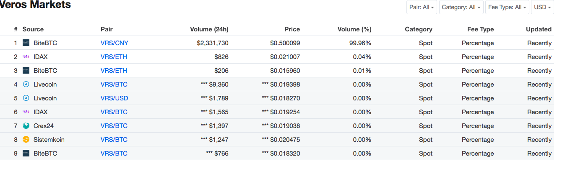Open Sistemkoin's VRS/BTC pair link
This screenshot has width=565, height=169.
pyautogui.click(x=114, y=140)
